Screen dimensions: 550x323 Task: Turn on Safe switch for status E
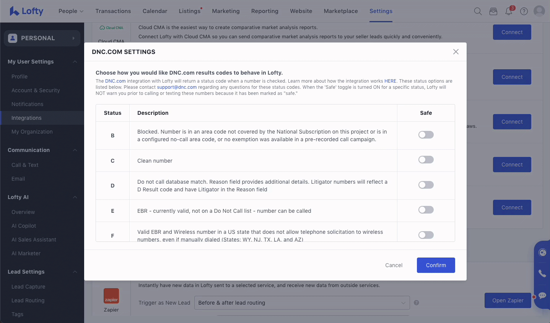(426, 210)
